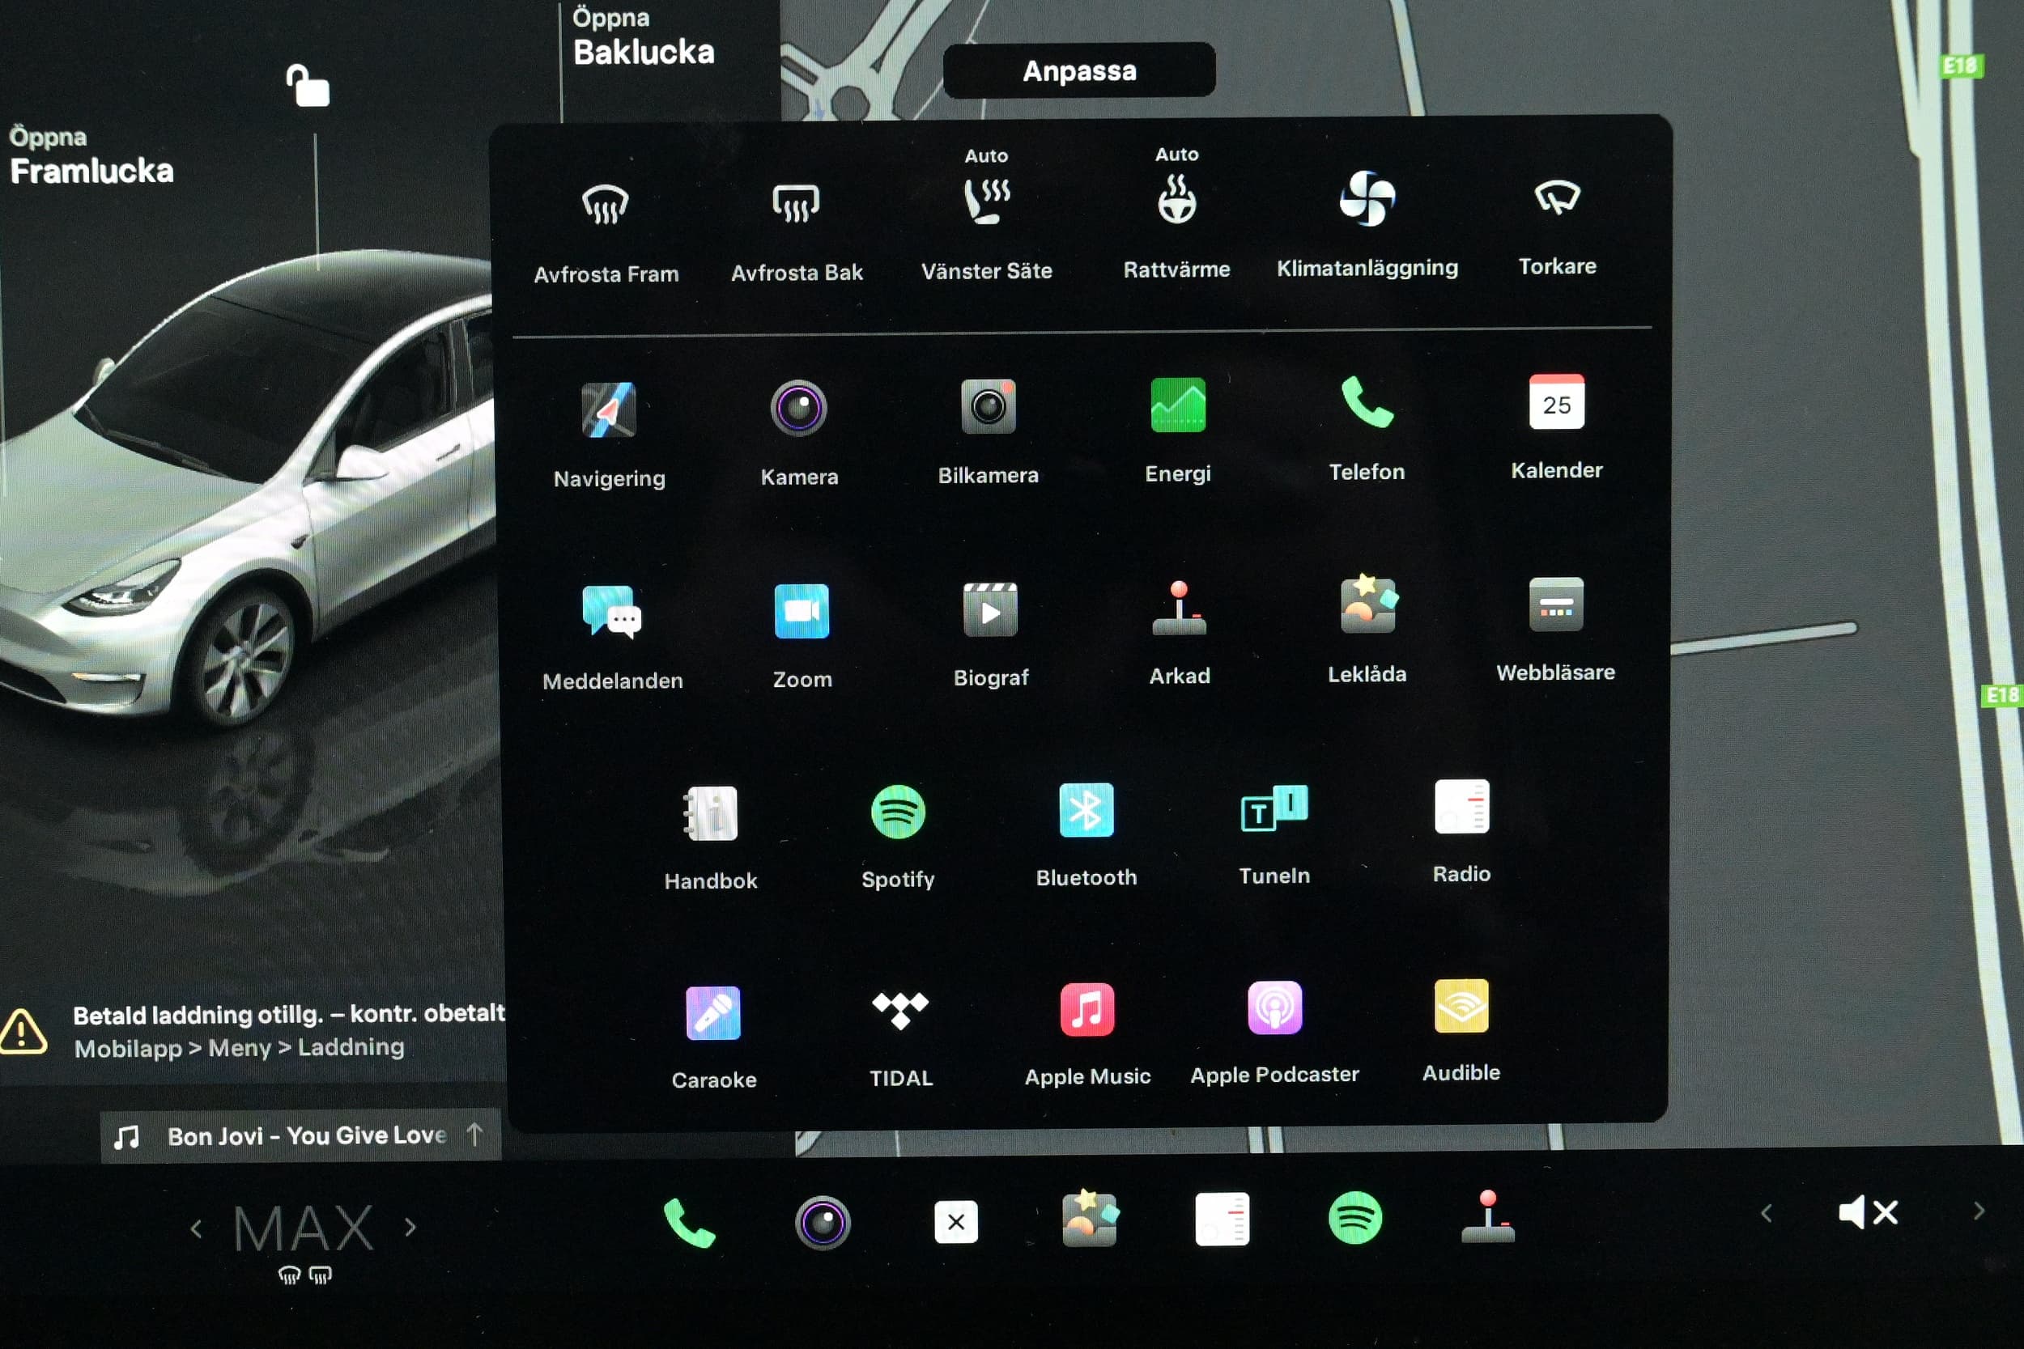The image size is (2024, 1349).
Task: Open the Baklucka trunk
Action: 644,38
